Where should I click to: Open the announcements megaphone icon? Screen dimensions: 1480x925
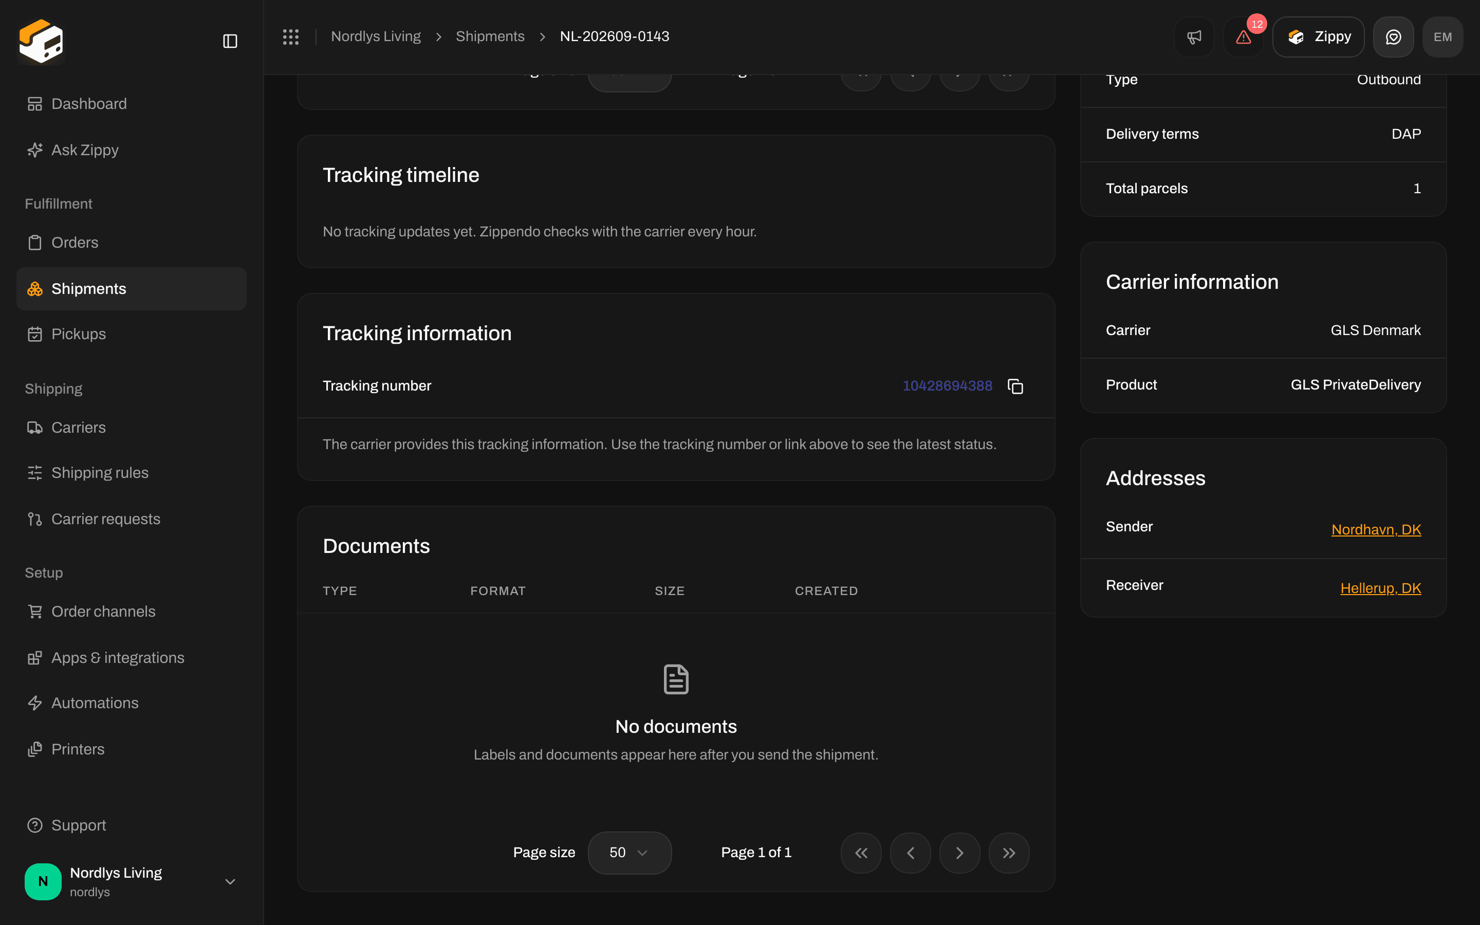click(x=1194, y=36)
